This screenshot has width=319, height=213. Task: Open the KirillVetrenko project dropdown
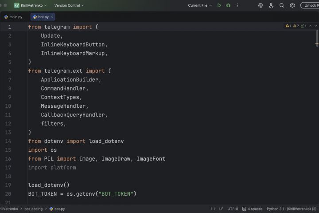coord(34,5)
